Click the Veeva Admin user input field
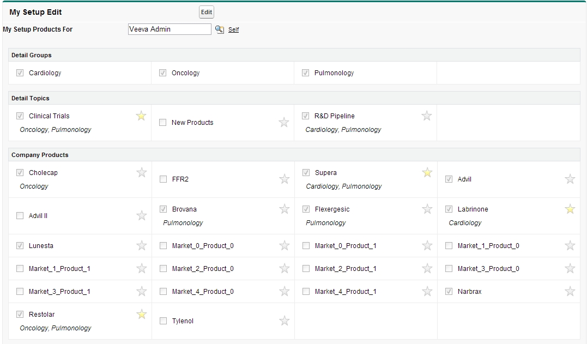 coord(169,29)
